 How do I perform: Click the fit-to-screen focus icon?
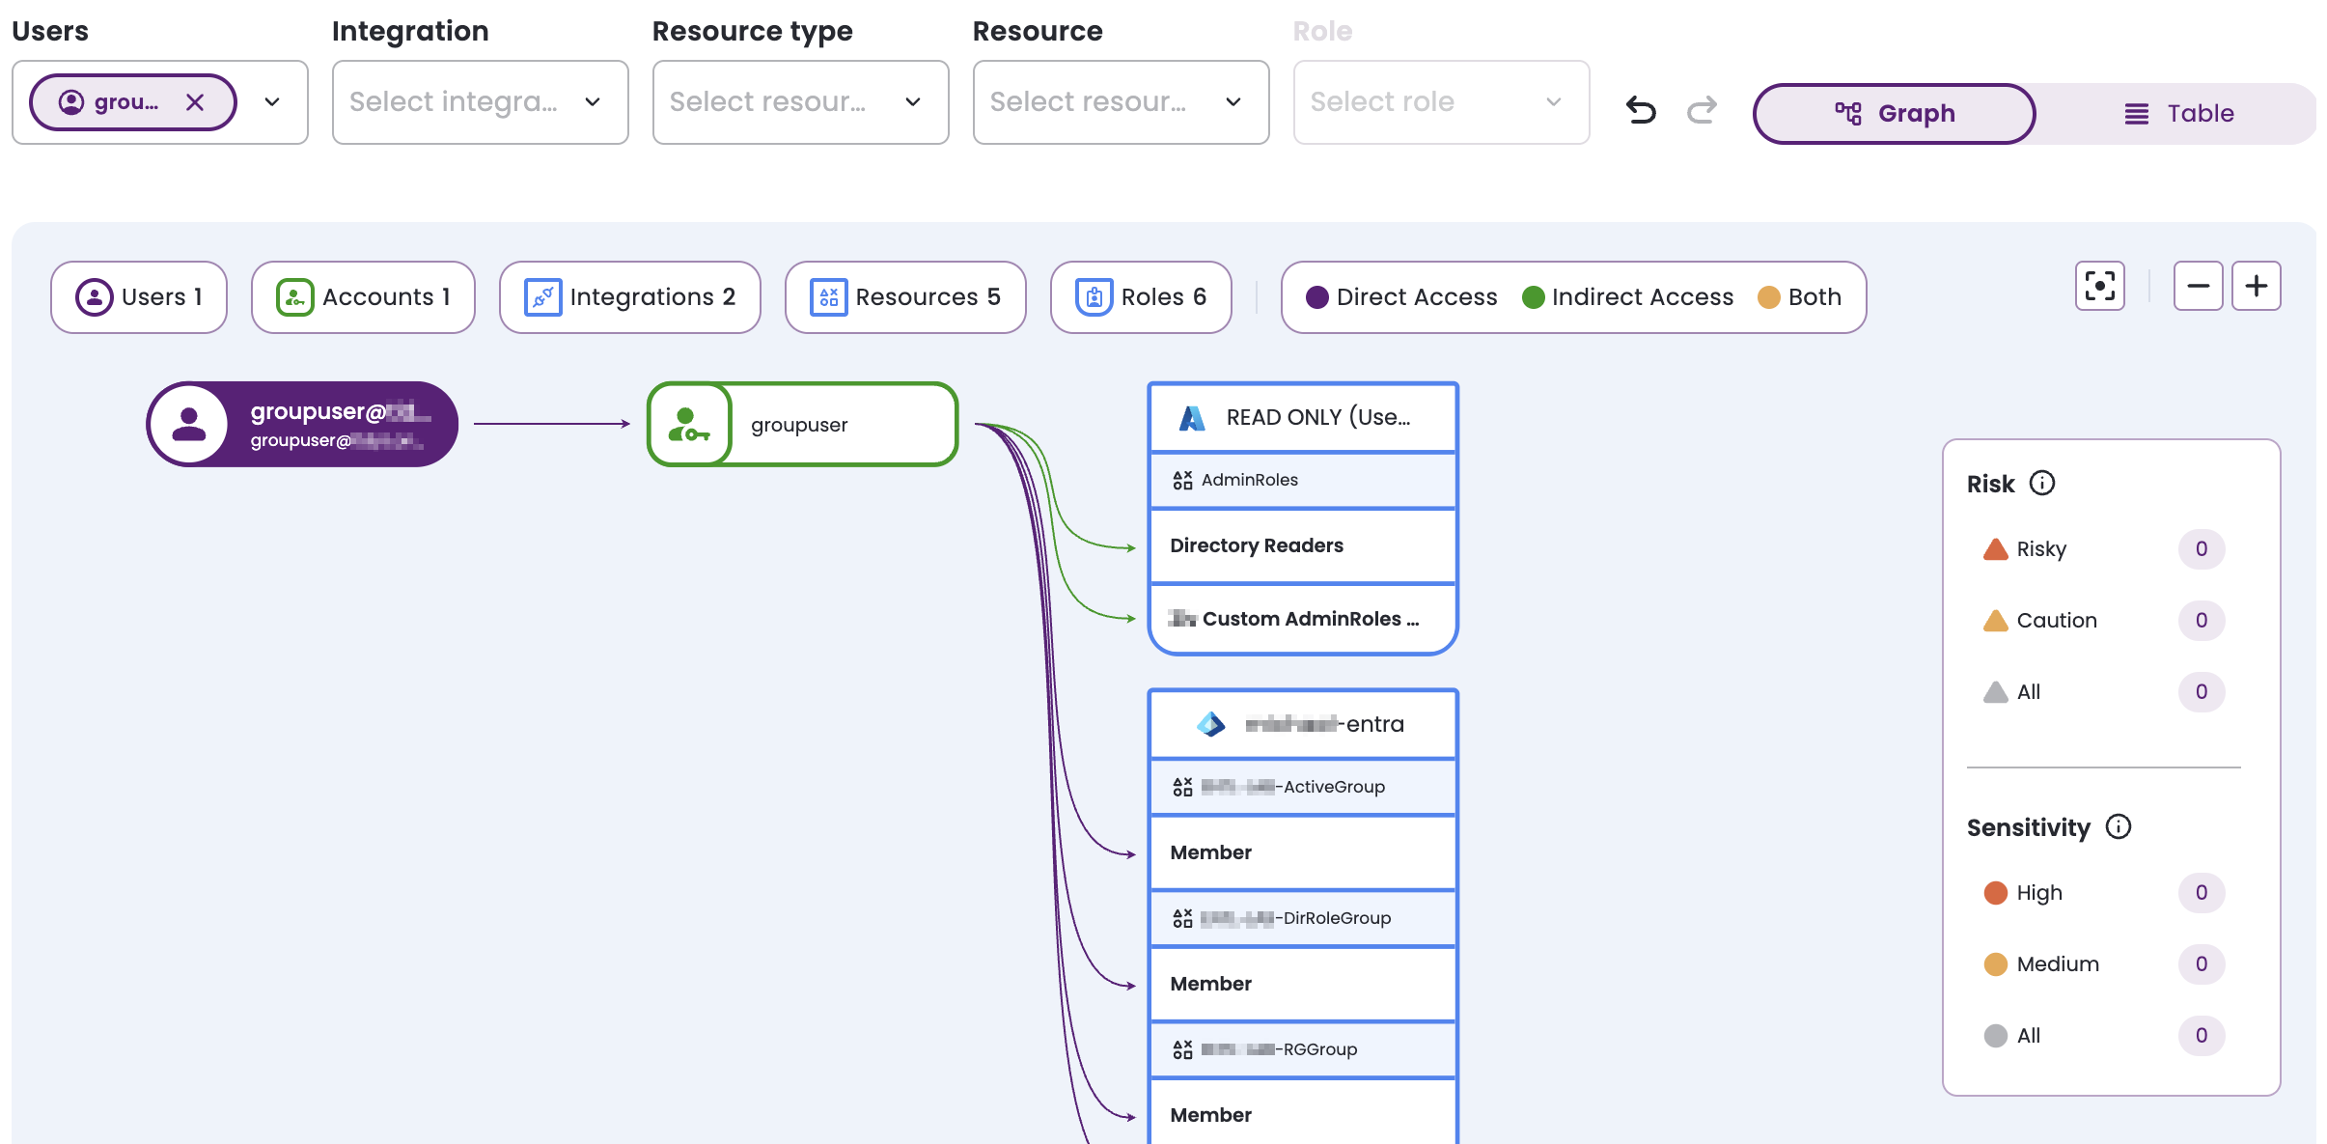(2099, 286)
